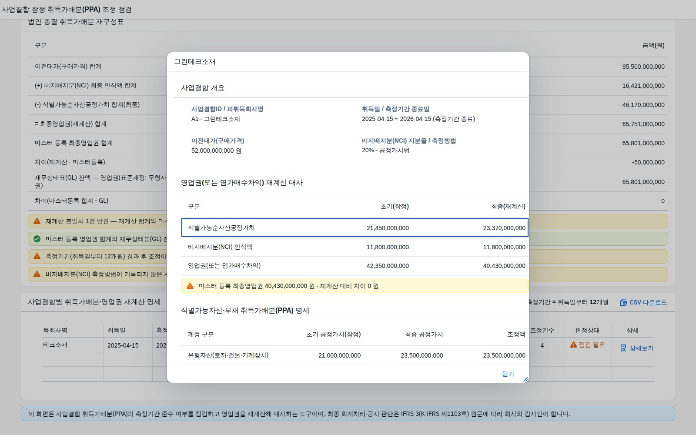Screen dimensions: 696x435
Task: Click the warning icon beside 재계산 불일치 1건 발견
Action: [37, 221]
